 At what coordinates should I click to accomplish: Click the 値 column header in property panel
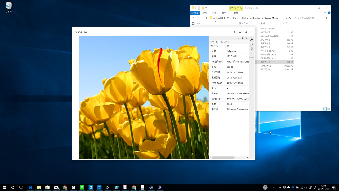pos(228,46)
